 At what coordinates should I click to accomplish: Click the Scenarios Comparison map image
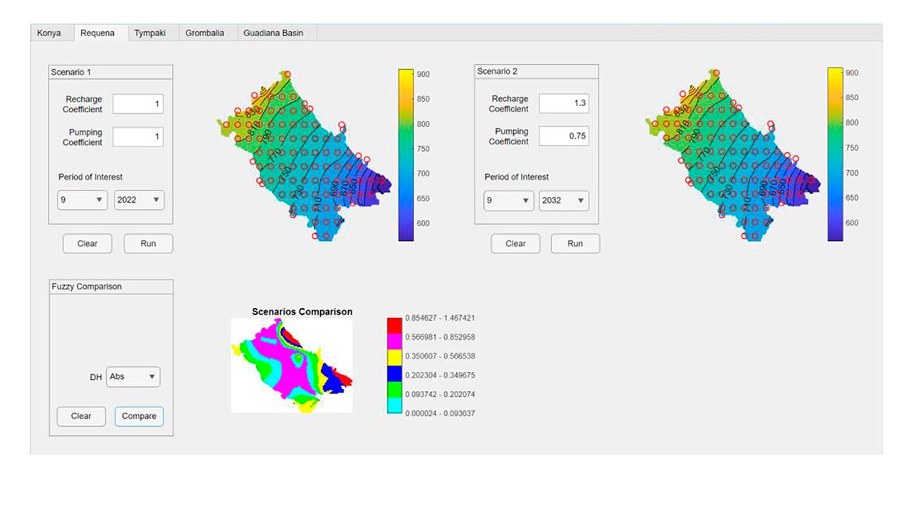coord(292,366)
